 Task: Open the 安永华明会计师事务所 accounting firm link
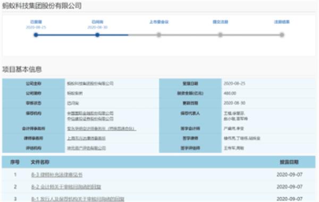coord(102,129)
